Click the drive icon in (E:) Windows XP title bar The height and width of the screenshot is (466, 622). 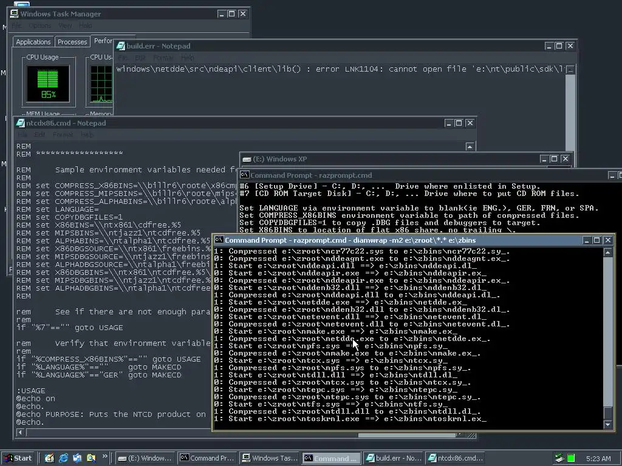pos(247,160)
